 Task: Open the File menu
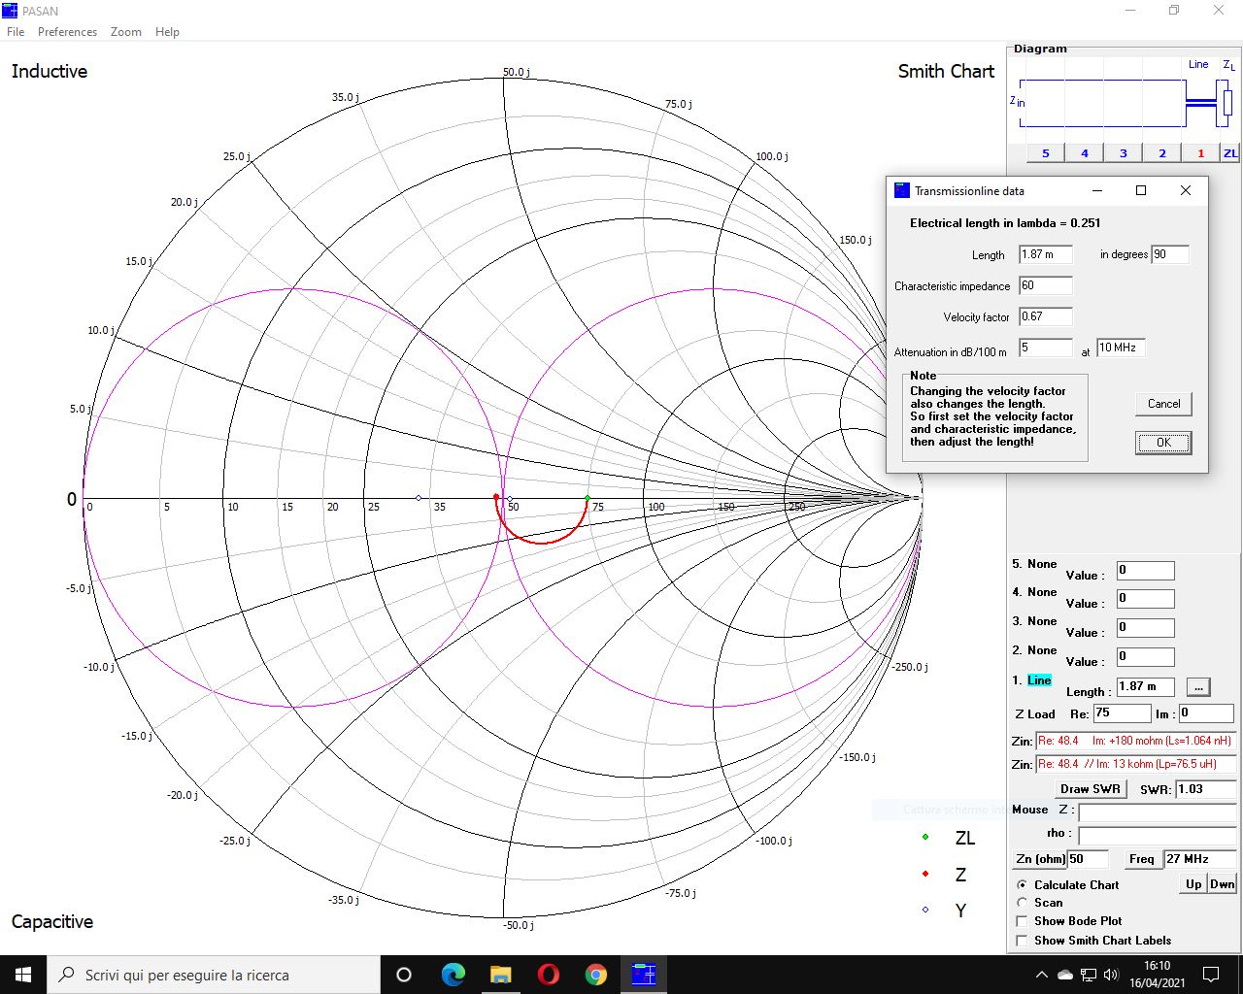16,32
